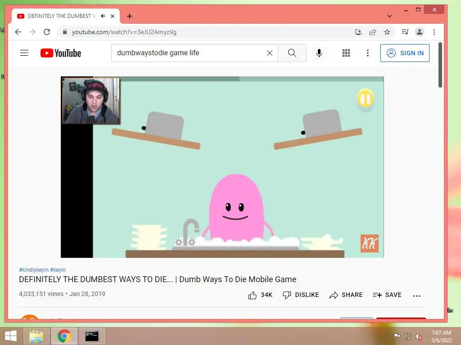Viewport: 461px width, 345px height.
Task: Pause the game with the yellow pause button
Action: click(x=365, y=98)
